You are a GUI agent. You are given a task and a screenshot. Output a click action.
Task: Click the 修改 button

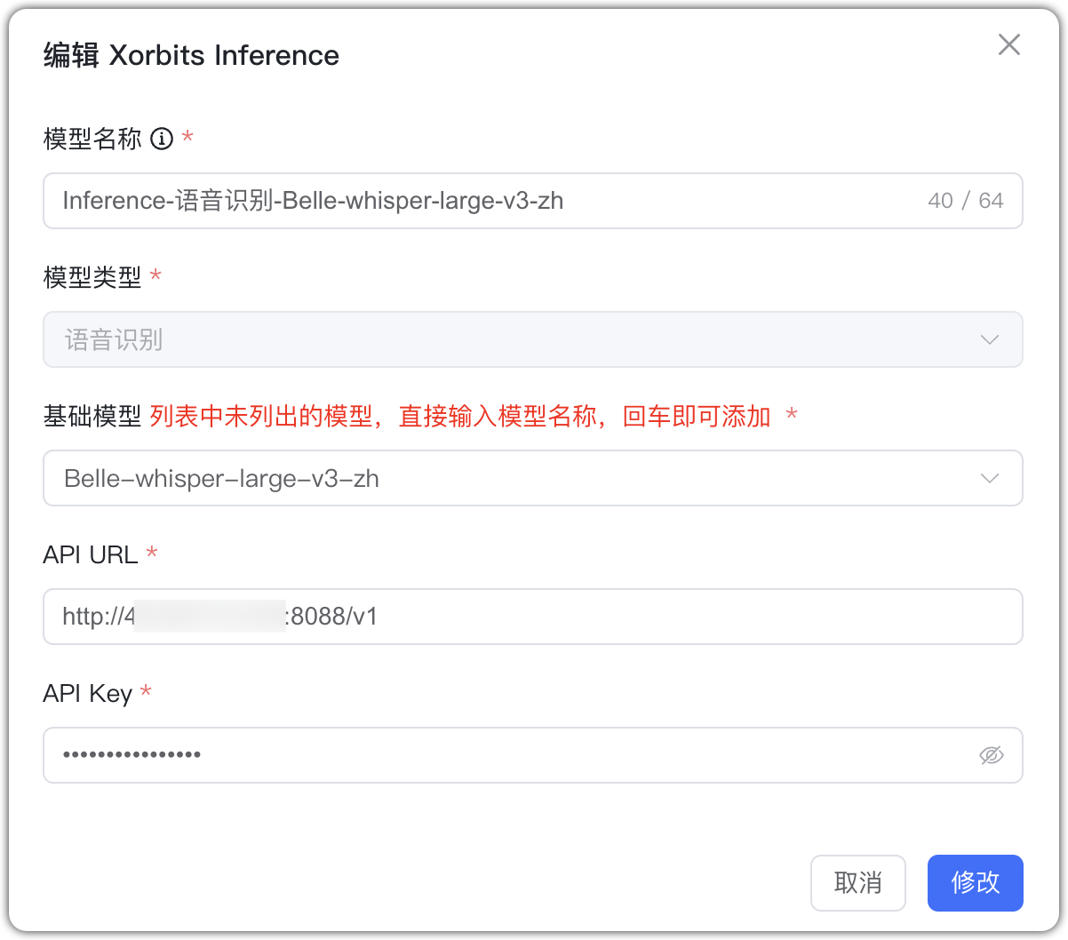point(975,883)
